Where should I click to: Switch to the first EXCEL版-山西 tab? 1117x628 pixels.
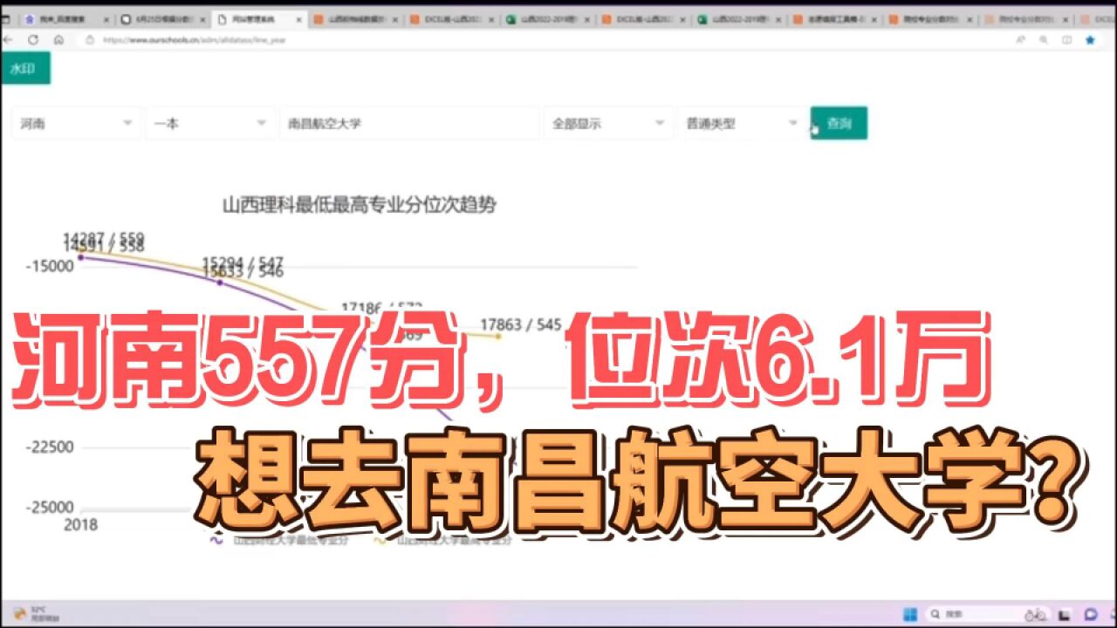pos(452,18)
